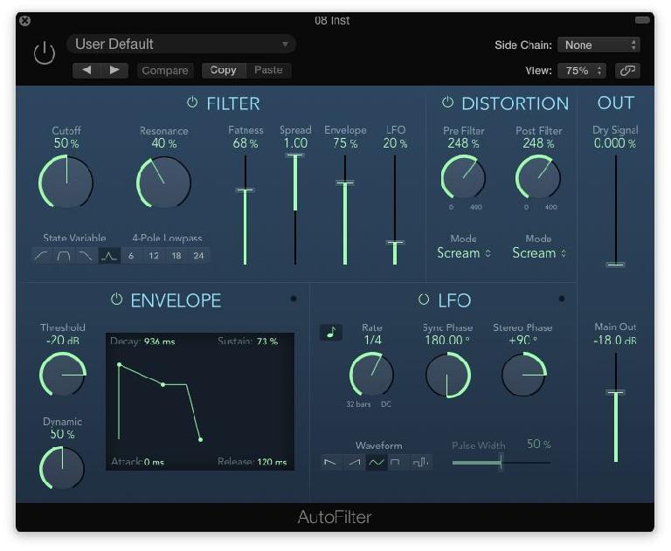This screenshot has width=671, height=551.
Task: Choose the 18 dB slope button
Action: [176, 256]
